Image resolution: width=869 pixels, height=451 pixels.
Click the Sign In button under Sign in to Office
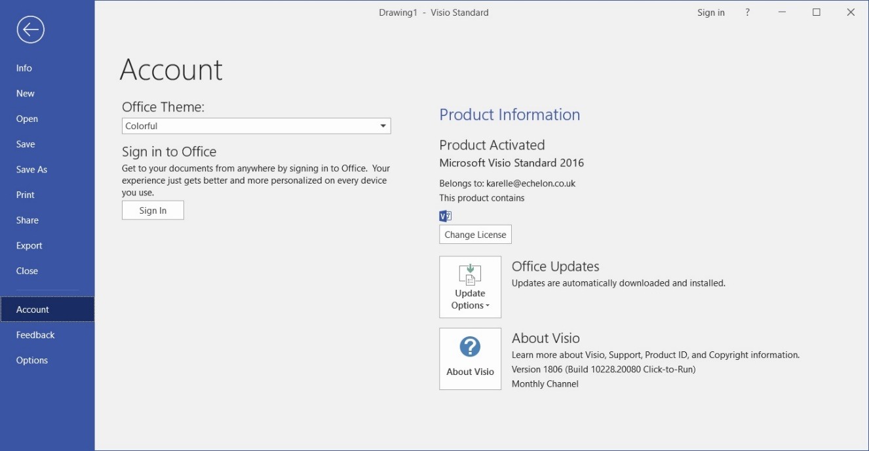coord(153,210)
